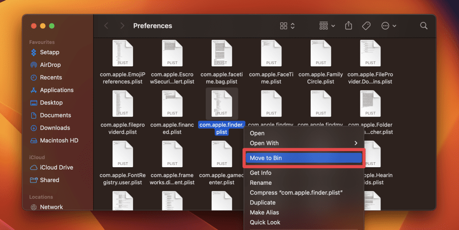Open Recents in the sidebar
Screen dimensions: 459x230
pyautogui.click(x=46, y=78)
